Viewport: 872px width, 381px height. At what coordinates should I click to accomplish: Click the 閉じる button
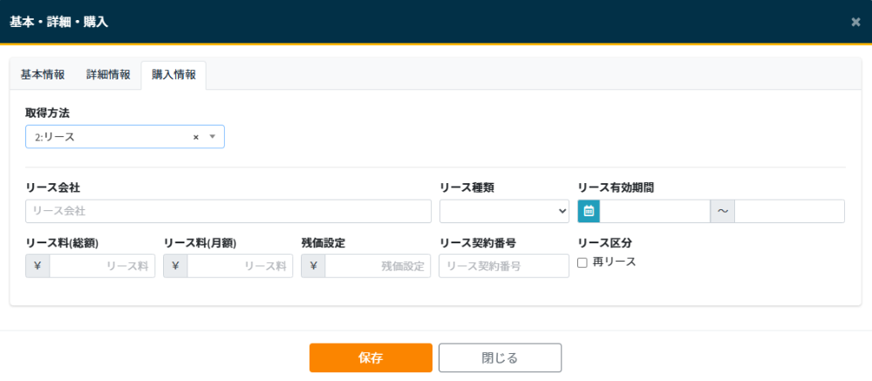(x=500, y=357)
